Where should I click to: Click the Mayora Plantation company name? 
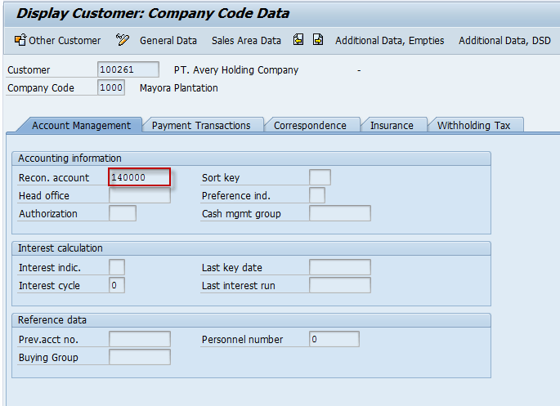[x=178, y=88]
